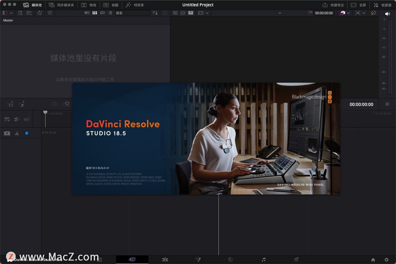
Task: Click the import media folder icon
Action: pyautogui.click(x=29, y=13)
